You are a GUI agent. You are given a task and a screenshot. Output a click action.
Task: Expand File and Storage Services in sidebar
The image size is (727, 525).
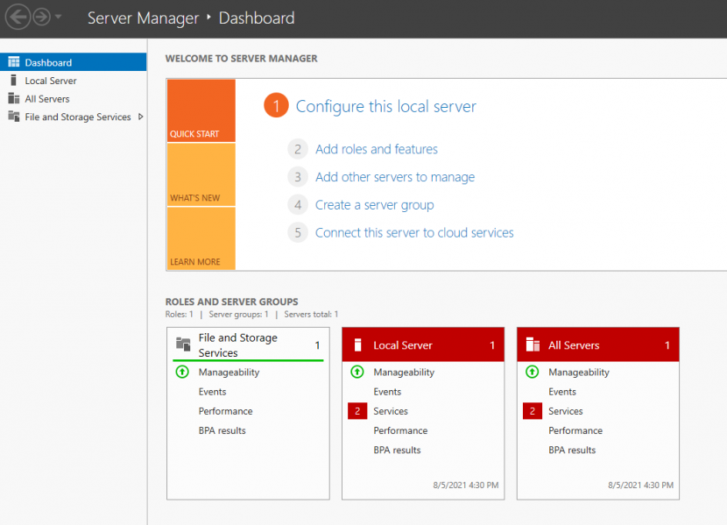tap(141, 117)
